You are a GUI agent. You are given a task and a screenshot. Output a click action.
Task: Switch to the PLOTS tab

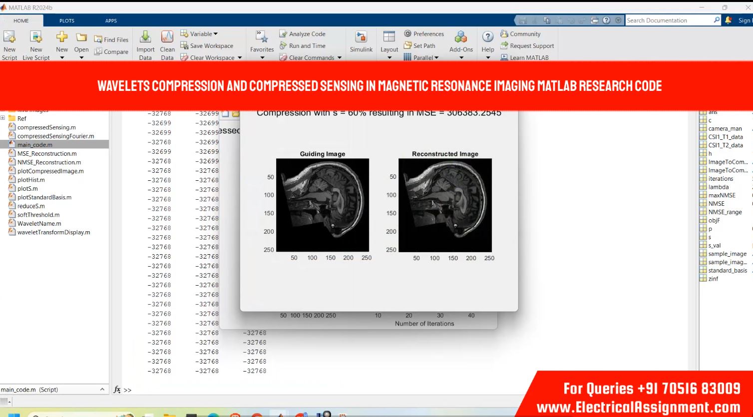[66, 20]
